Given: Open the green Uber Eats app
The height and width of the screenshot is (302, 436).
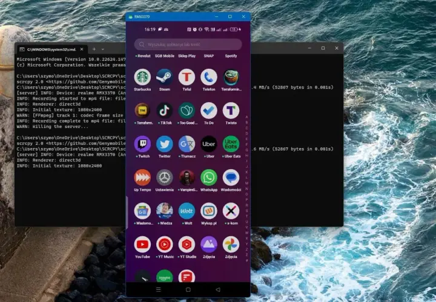Looking at the screenshot, I should click(x=231, y=144).
